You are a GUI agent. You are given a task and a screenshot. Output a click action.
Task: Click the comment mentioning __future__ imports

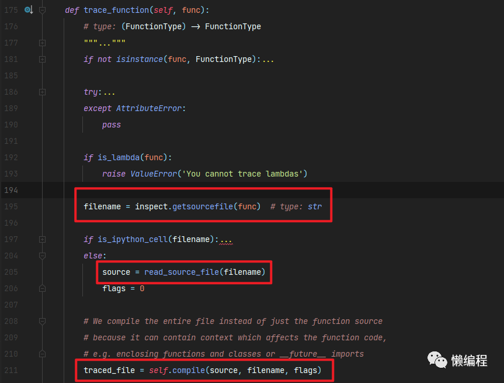(224, 354)
